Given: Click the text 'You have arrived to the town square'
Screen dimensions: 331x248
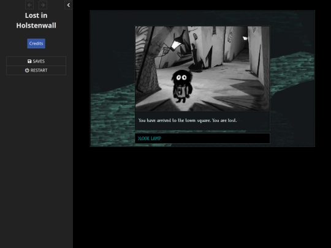Looking at the screenshot, I should tap(174, 121).
